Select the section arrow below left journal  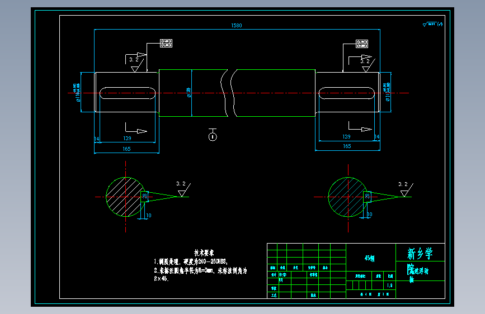tap(136, 128)
